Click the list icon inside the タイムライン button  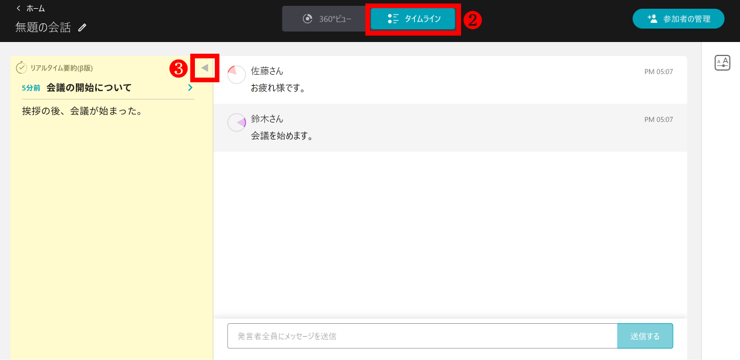pyautogui.click(x=394, y=18)
